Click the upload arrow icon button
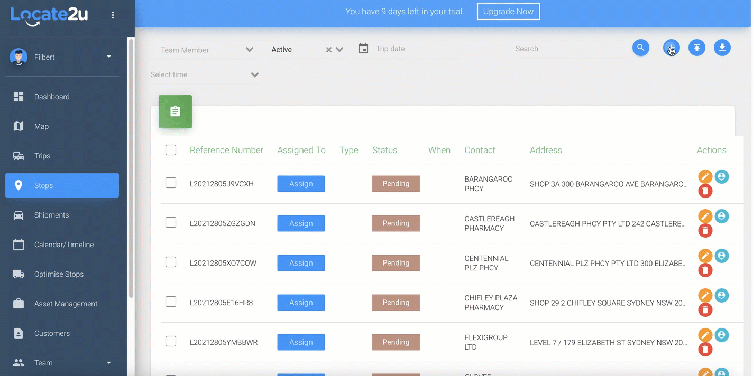The height and width of the screenshot is (376, 753). click(x=697, y=48)
